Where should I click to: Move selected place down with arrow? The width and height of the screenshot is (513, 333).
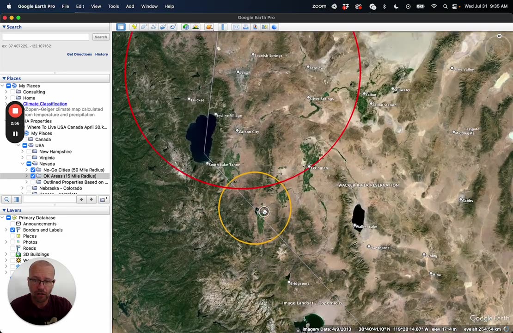click(92, 199)
